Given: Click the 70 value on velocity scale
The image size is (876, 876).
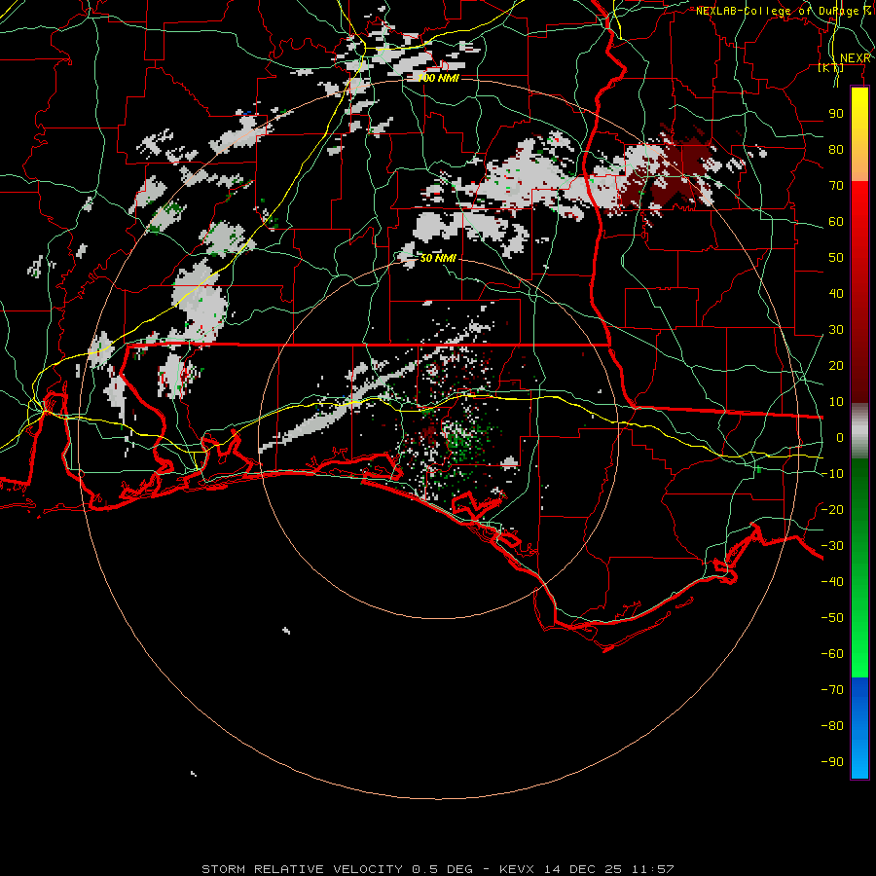Looking at the screenshot, I should click(x=836, y=186).
